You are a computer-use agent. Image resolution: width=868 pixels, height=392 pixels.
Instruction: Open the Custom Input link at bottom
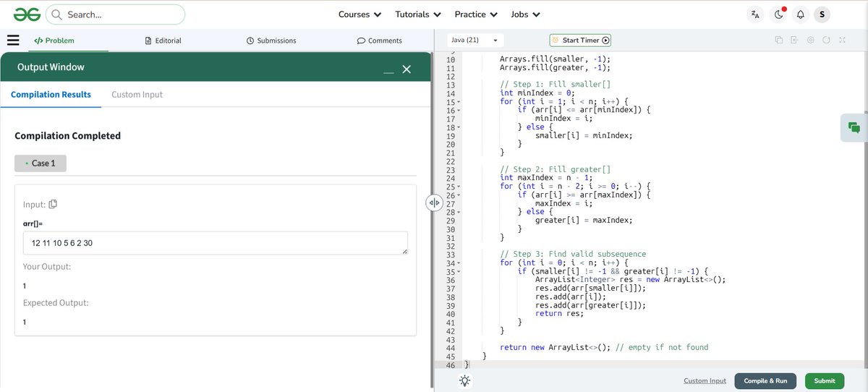(x=705, y=381)
